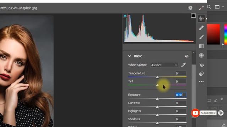This screenshot has height=127, width=227.
Task: Click the red color picker field in Photoshop
Action: click(213, 34)
